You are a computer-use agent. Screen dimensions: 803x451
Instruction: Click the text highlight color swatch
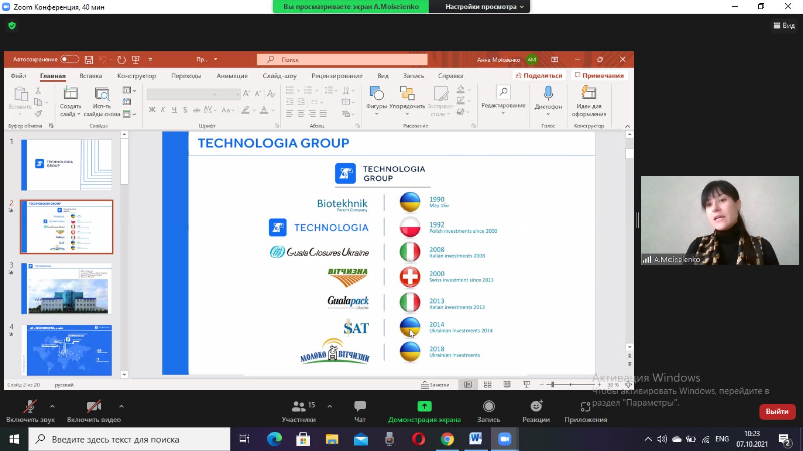click(246, 110)
